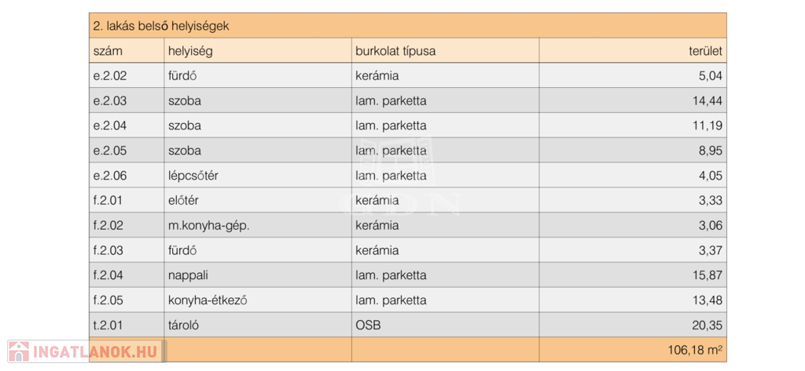Click the 'tároló' room cell
Image resolution: width=805 pixels, height=371 pixels.
click(184, 326)
